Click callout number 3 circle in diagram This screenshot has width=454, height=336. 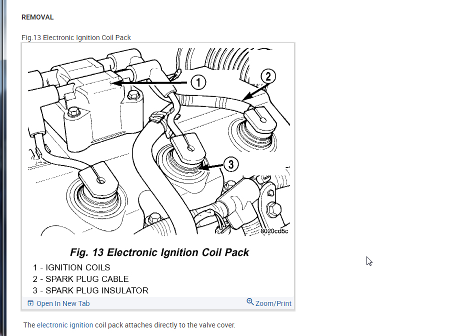pos(231,164)
